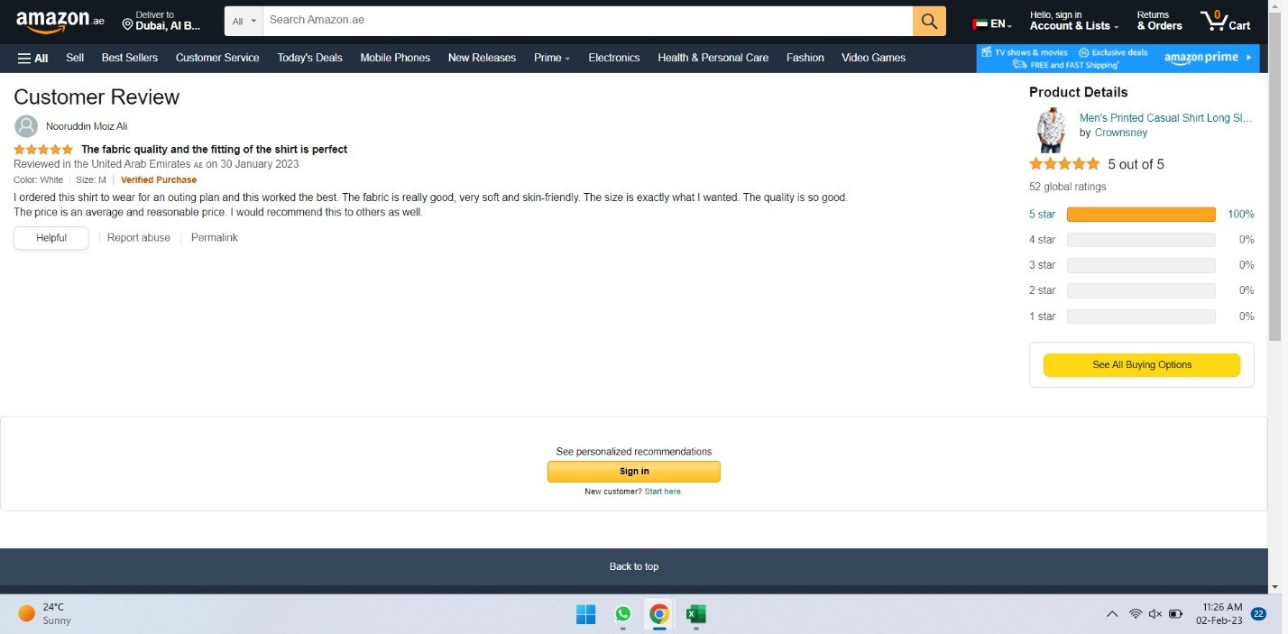Open Customer Service
Screen dimensions: 1288x634
tap(217, 58)
